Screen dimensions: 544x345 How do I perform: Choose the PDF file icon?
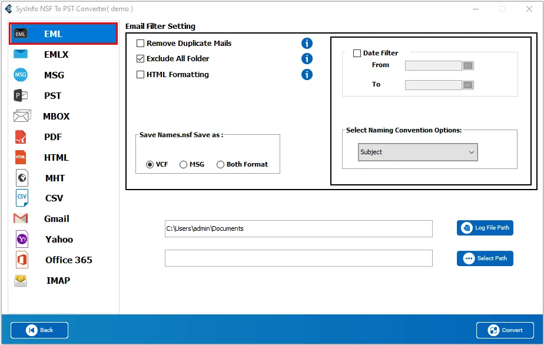(21, 137)
